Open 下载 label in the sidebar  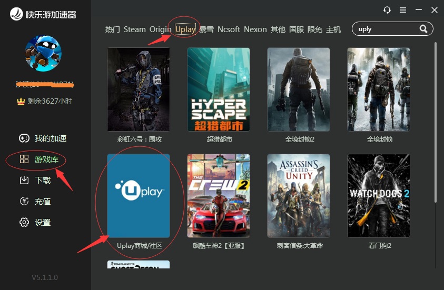[x=43, y=180]
